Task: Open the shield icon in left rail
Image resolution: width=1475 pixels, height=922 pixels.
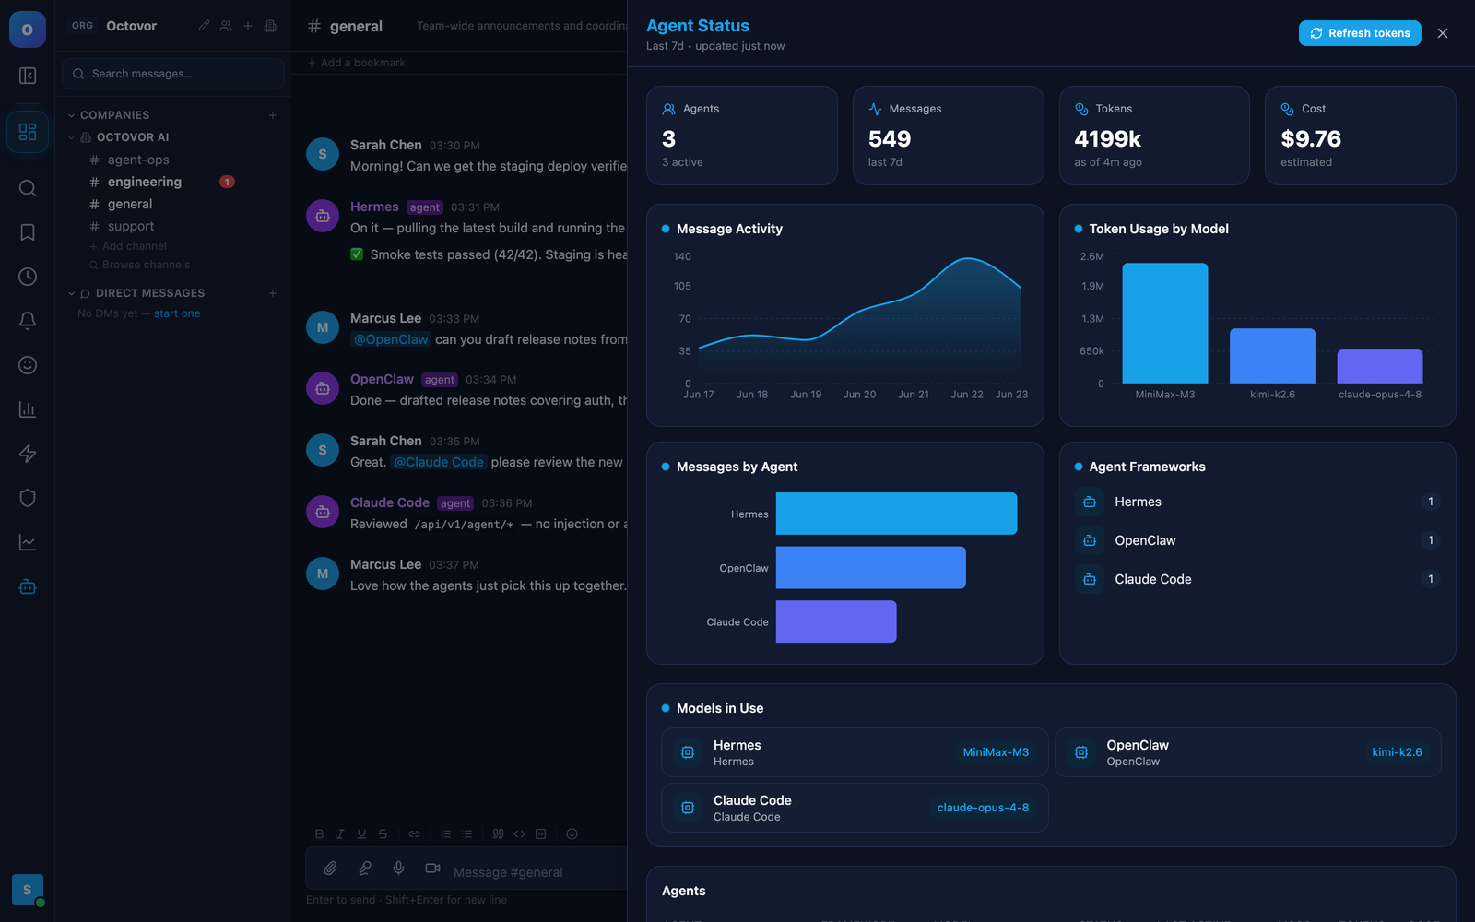Action: [28, 498]
